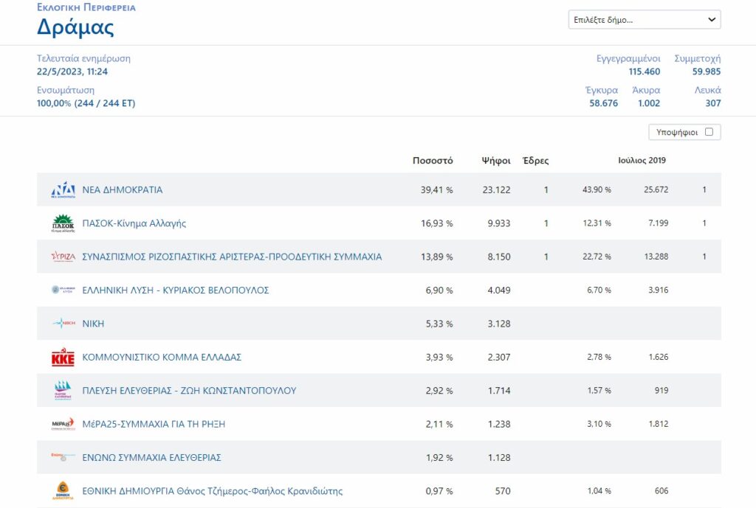The height and width of the screenshot is (508, 756).
Task: Click the red KKE party logo
Action: 63,358
